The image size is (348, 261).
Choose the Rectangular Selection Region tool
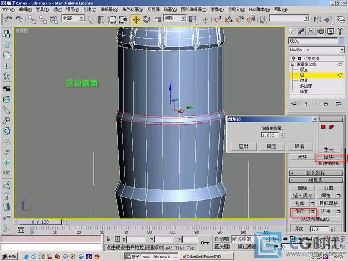pyautogui.click(x=112, y=19)
